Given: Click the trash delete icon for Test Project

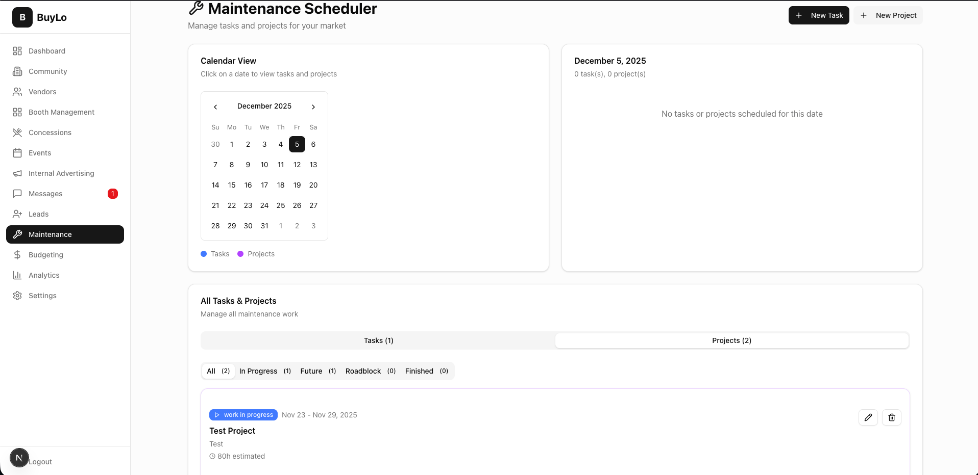Looking at the screenshot, I should (x=891, y=417).
